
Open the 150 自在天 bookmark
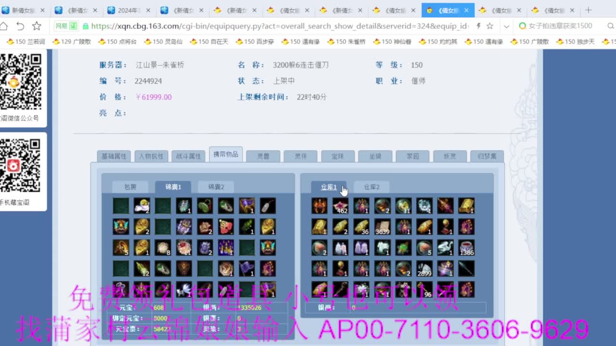click(209, 42)
